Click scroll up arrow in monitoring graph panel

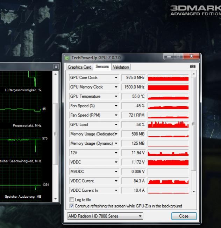[56, 74]
